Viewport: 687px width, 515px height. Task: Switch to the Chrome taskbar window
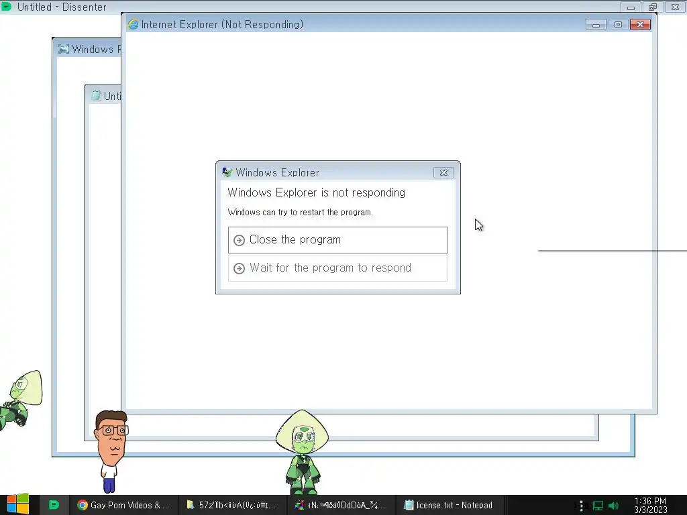click(x=123, y=505)
